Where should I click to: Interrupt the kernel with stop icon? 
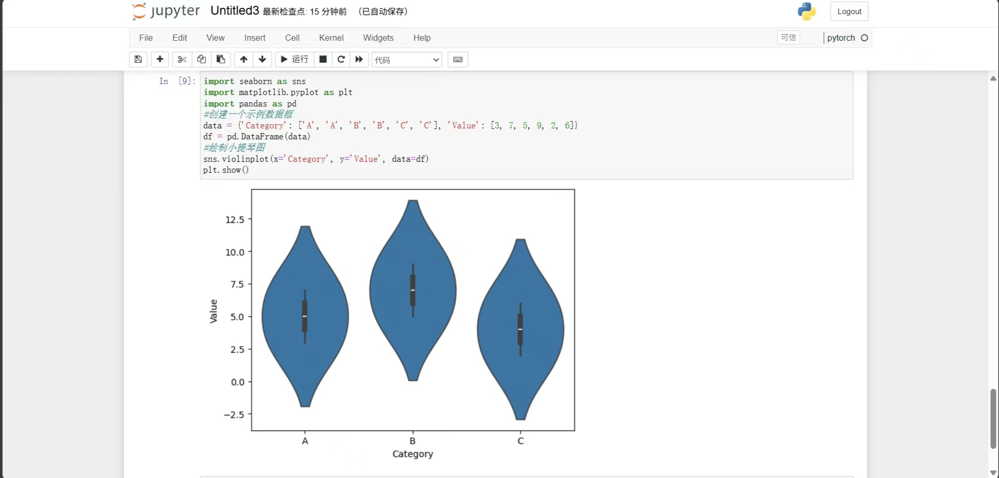click(323, 59)
